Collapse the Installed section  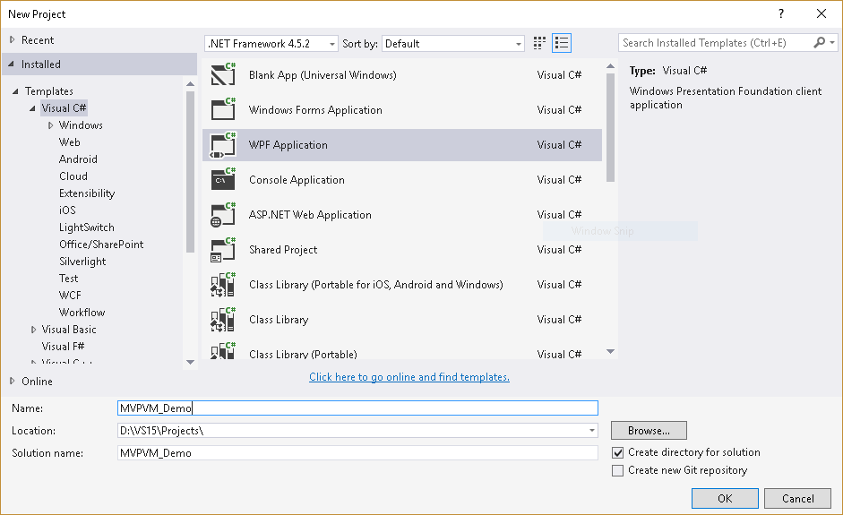tap(12, 64)
